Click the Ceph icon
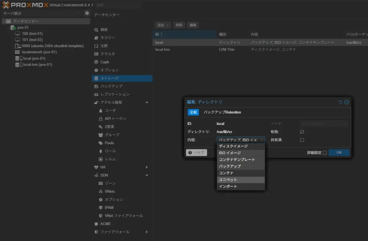Viewport: 368px width, 241px height. (x=96, y=62)
